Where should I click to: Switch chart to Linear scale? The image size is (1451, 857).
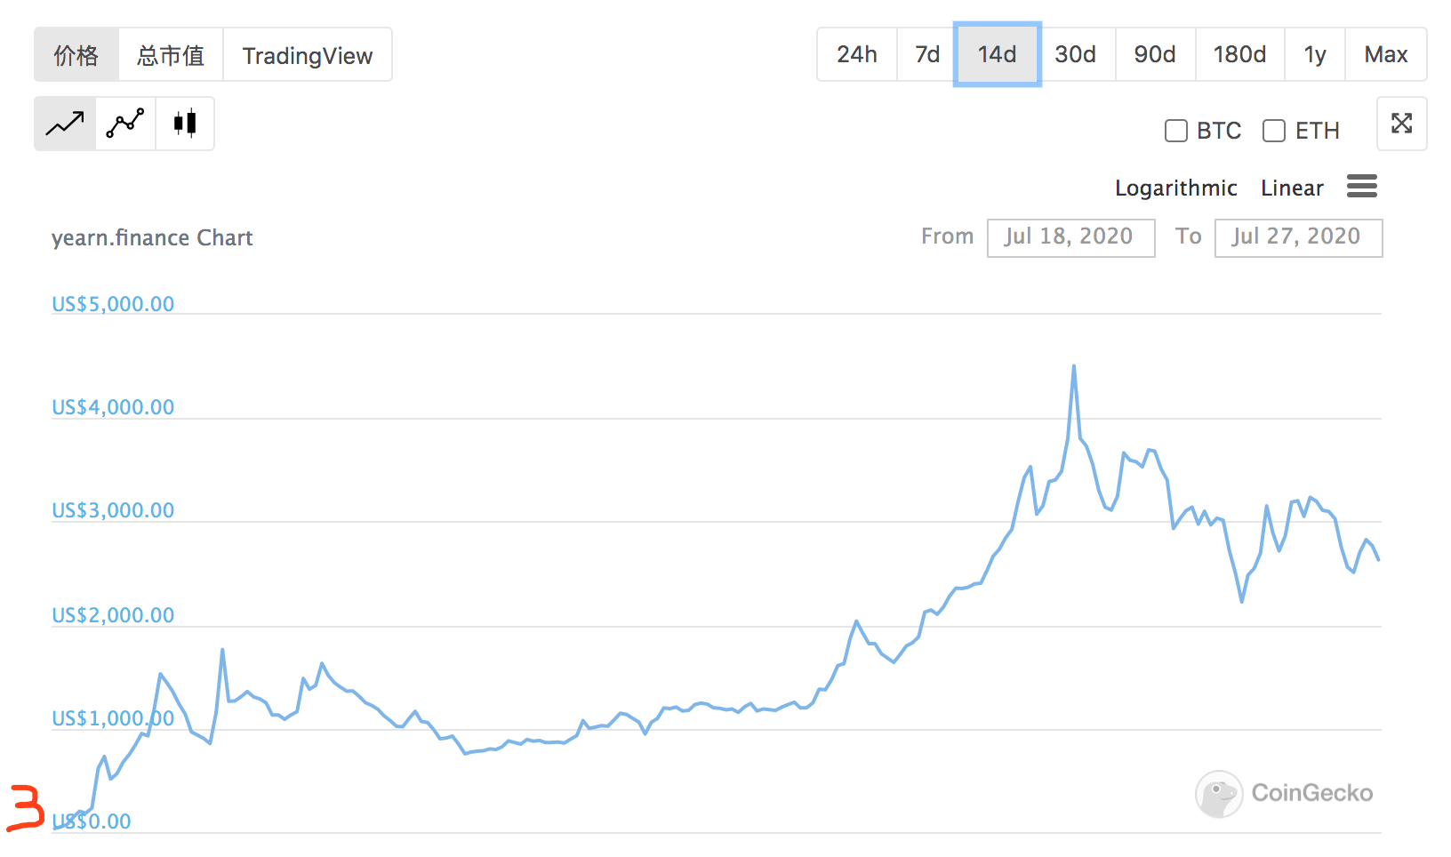click(x=1292, y=188)
